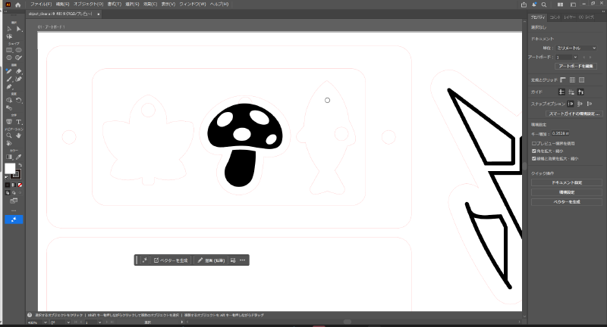The image size is (607, 327).
Task: Open More options dots on contextual task bar
Action: (x=242, y=260)
